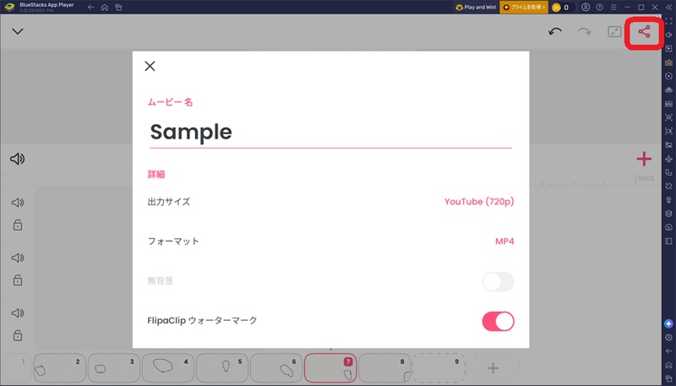Image resolution: width=676 pixels, height=386 pixels.
Task: Click the sidebar back arrow icon
Action: click(x=668, y=351)
